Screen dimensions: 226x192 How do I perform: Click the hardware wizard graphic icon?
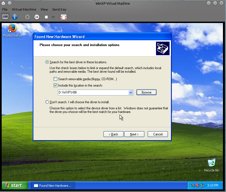tap(163, 49)
